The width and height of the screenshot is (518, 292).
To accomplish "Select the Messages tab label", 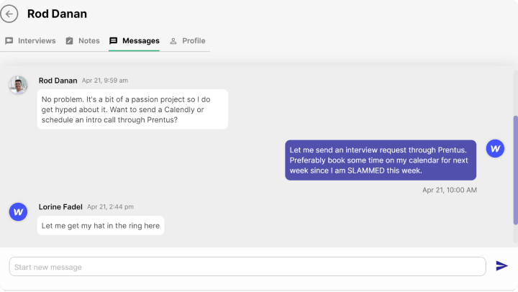I will coord(140,41).
